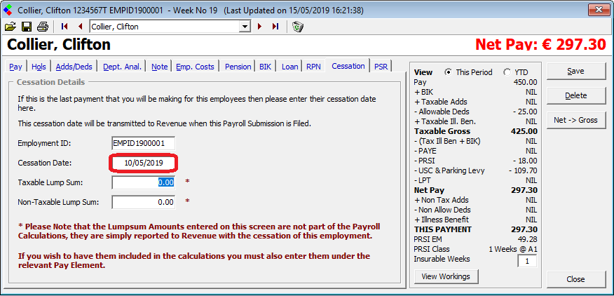Open the PSR tab
The width and height of the screenshot is (614, 296).
click(381, 67)
